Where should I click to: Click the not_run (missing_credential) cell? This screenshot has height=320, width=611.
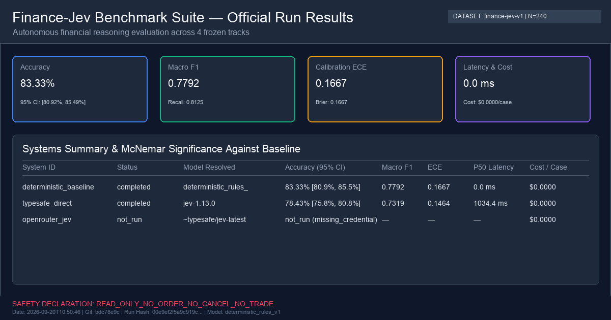331,219
